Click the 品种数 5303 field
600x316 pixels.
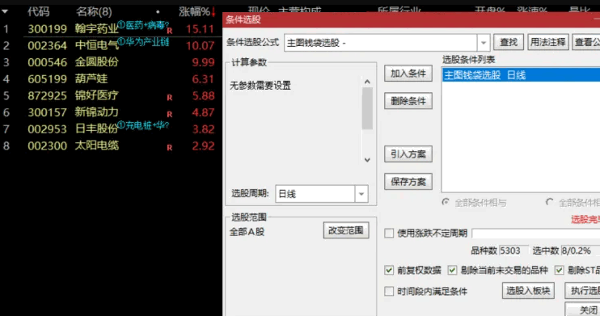(x=513, y=251)
